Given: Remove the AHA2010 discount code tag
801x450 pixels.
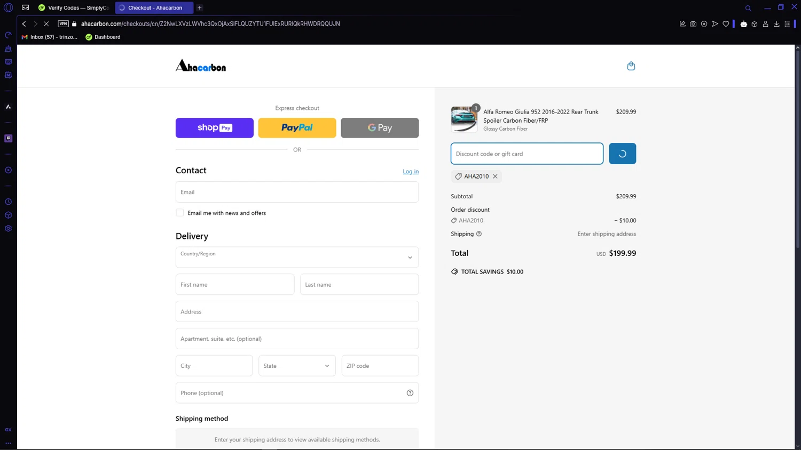Looking at the screenshot, I should pyautogui.click(x=496, y=176).
